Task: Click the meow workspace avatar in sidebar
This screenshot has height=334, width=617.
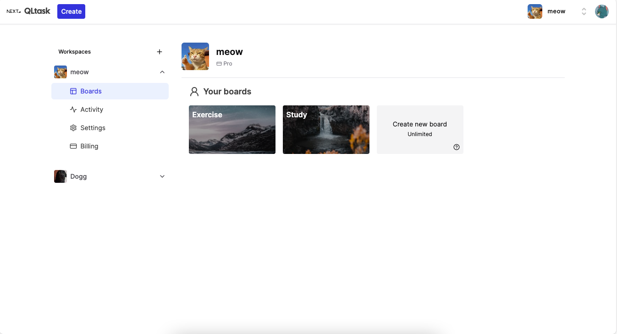Action: click(61, 72)
